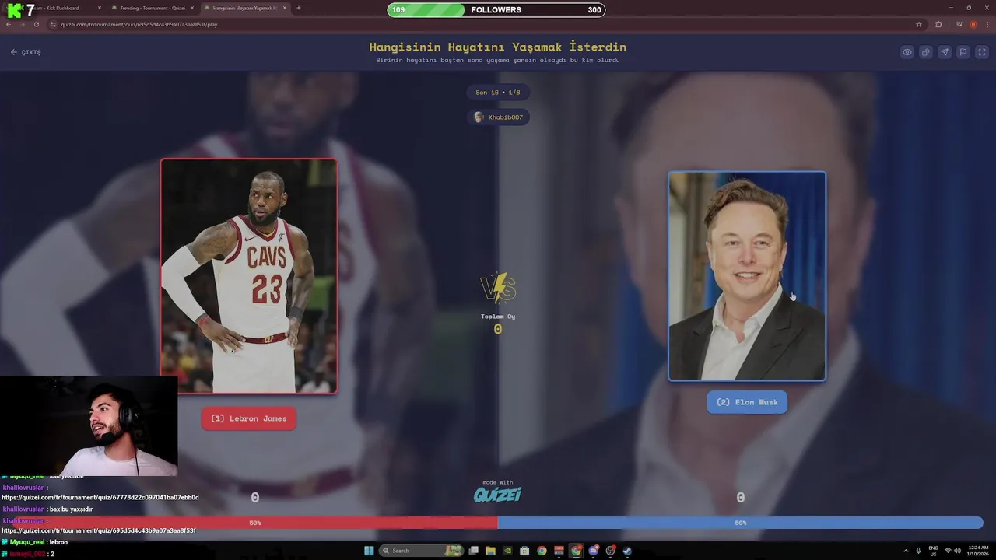Open the volume control in system tray
Image resolution: width=996 pixels, height=560 pixels.
point(958,551)
